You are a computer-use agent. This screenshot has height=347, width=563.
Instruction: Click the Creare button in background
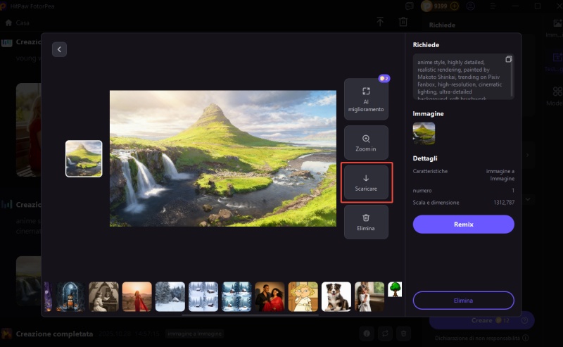click(481, 320)
